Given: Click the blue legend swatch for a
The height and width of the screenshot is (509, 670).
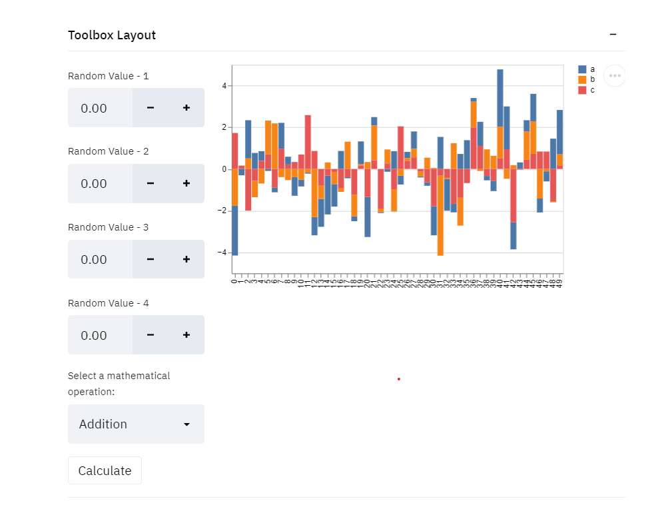Looking at the screenshot, I should click(582, 69).
